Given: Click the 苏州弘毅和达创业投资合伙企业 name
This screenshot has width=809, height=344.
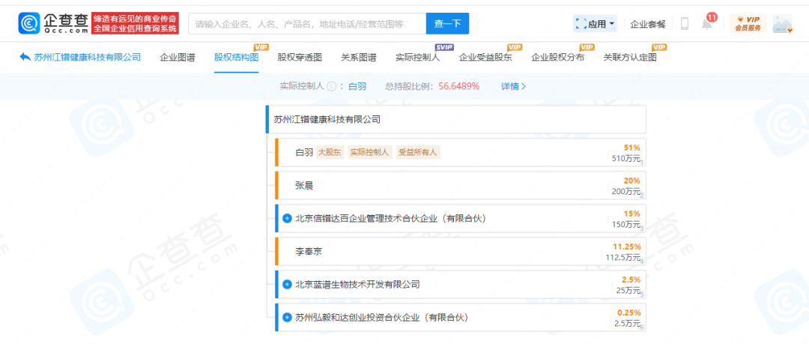Looking at the screenshot, I should click(x=382, y=317).
